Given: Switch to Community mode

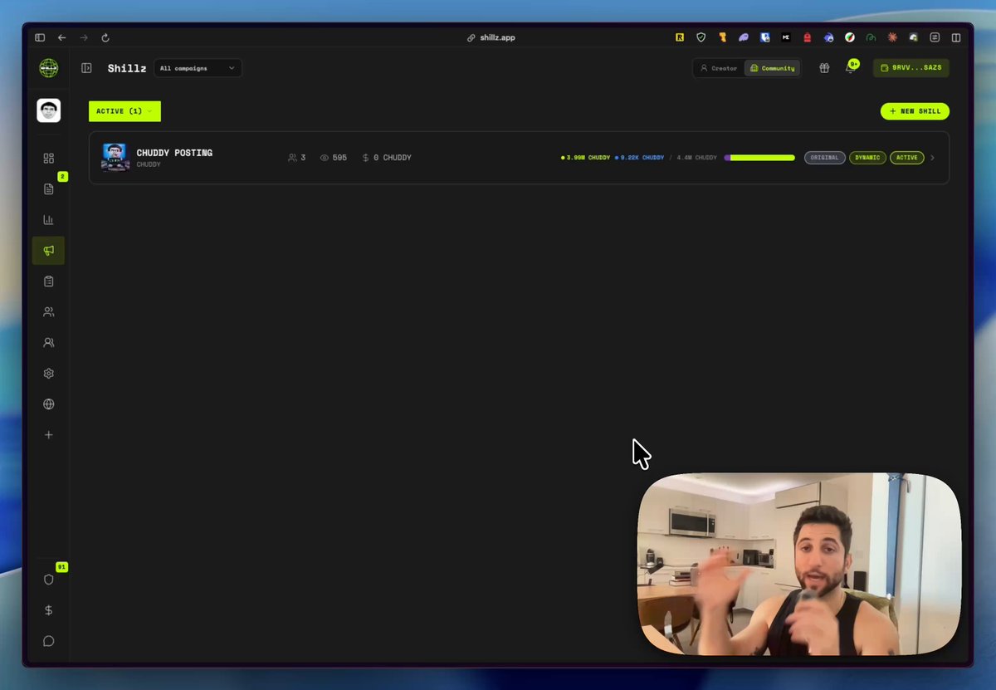Looking at the screenshot, I should coord(772,68).
